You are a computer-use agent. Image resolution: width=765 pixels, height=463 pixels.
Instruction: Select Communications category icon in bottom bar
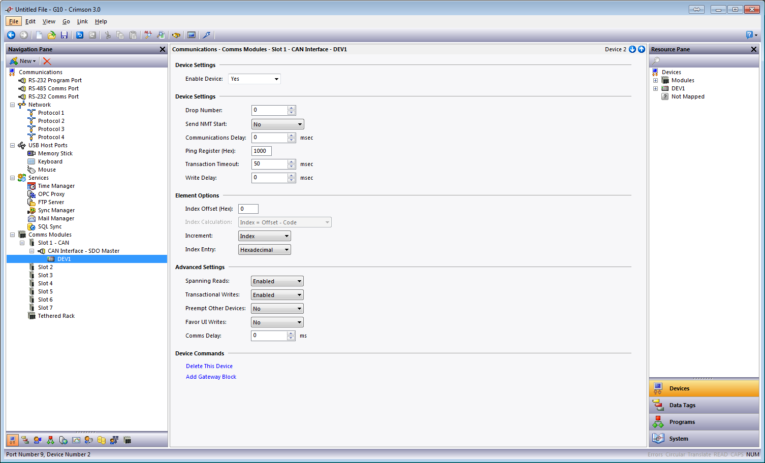(x=13, y=440)
